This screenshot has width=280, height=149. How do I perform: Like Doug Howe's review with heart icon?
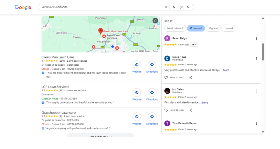pos(166,78)
